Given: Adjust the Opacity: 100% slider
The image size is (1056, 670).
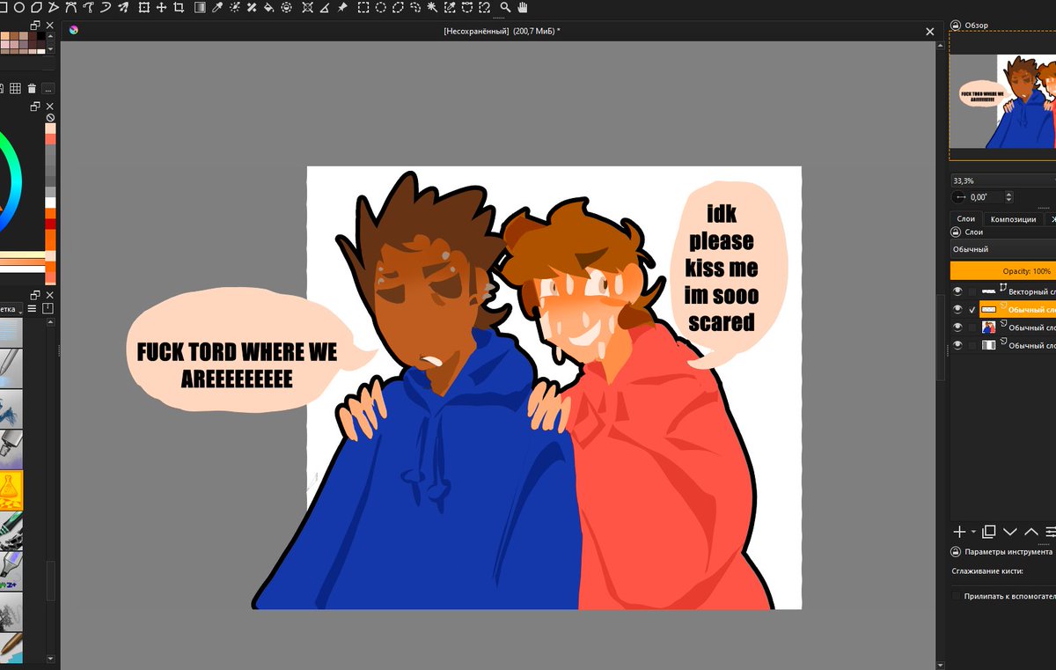Looking at the screenshot, I should 1002,271.
